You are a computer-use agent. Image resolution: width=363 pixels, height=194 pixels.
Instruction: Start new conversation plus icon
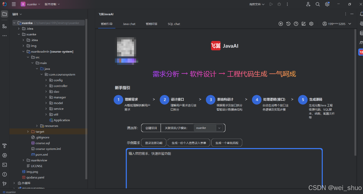click(x=281, y=24)
